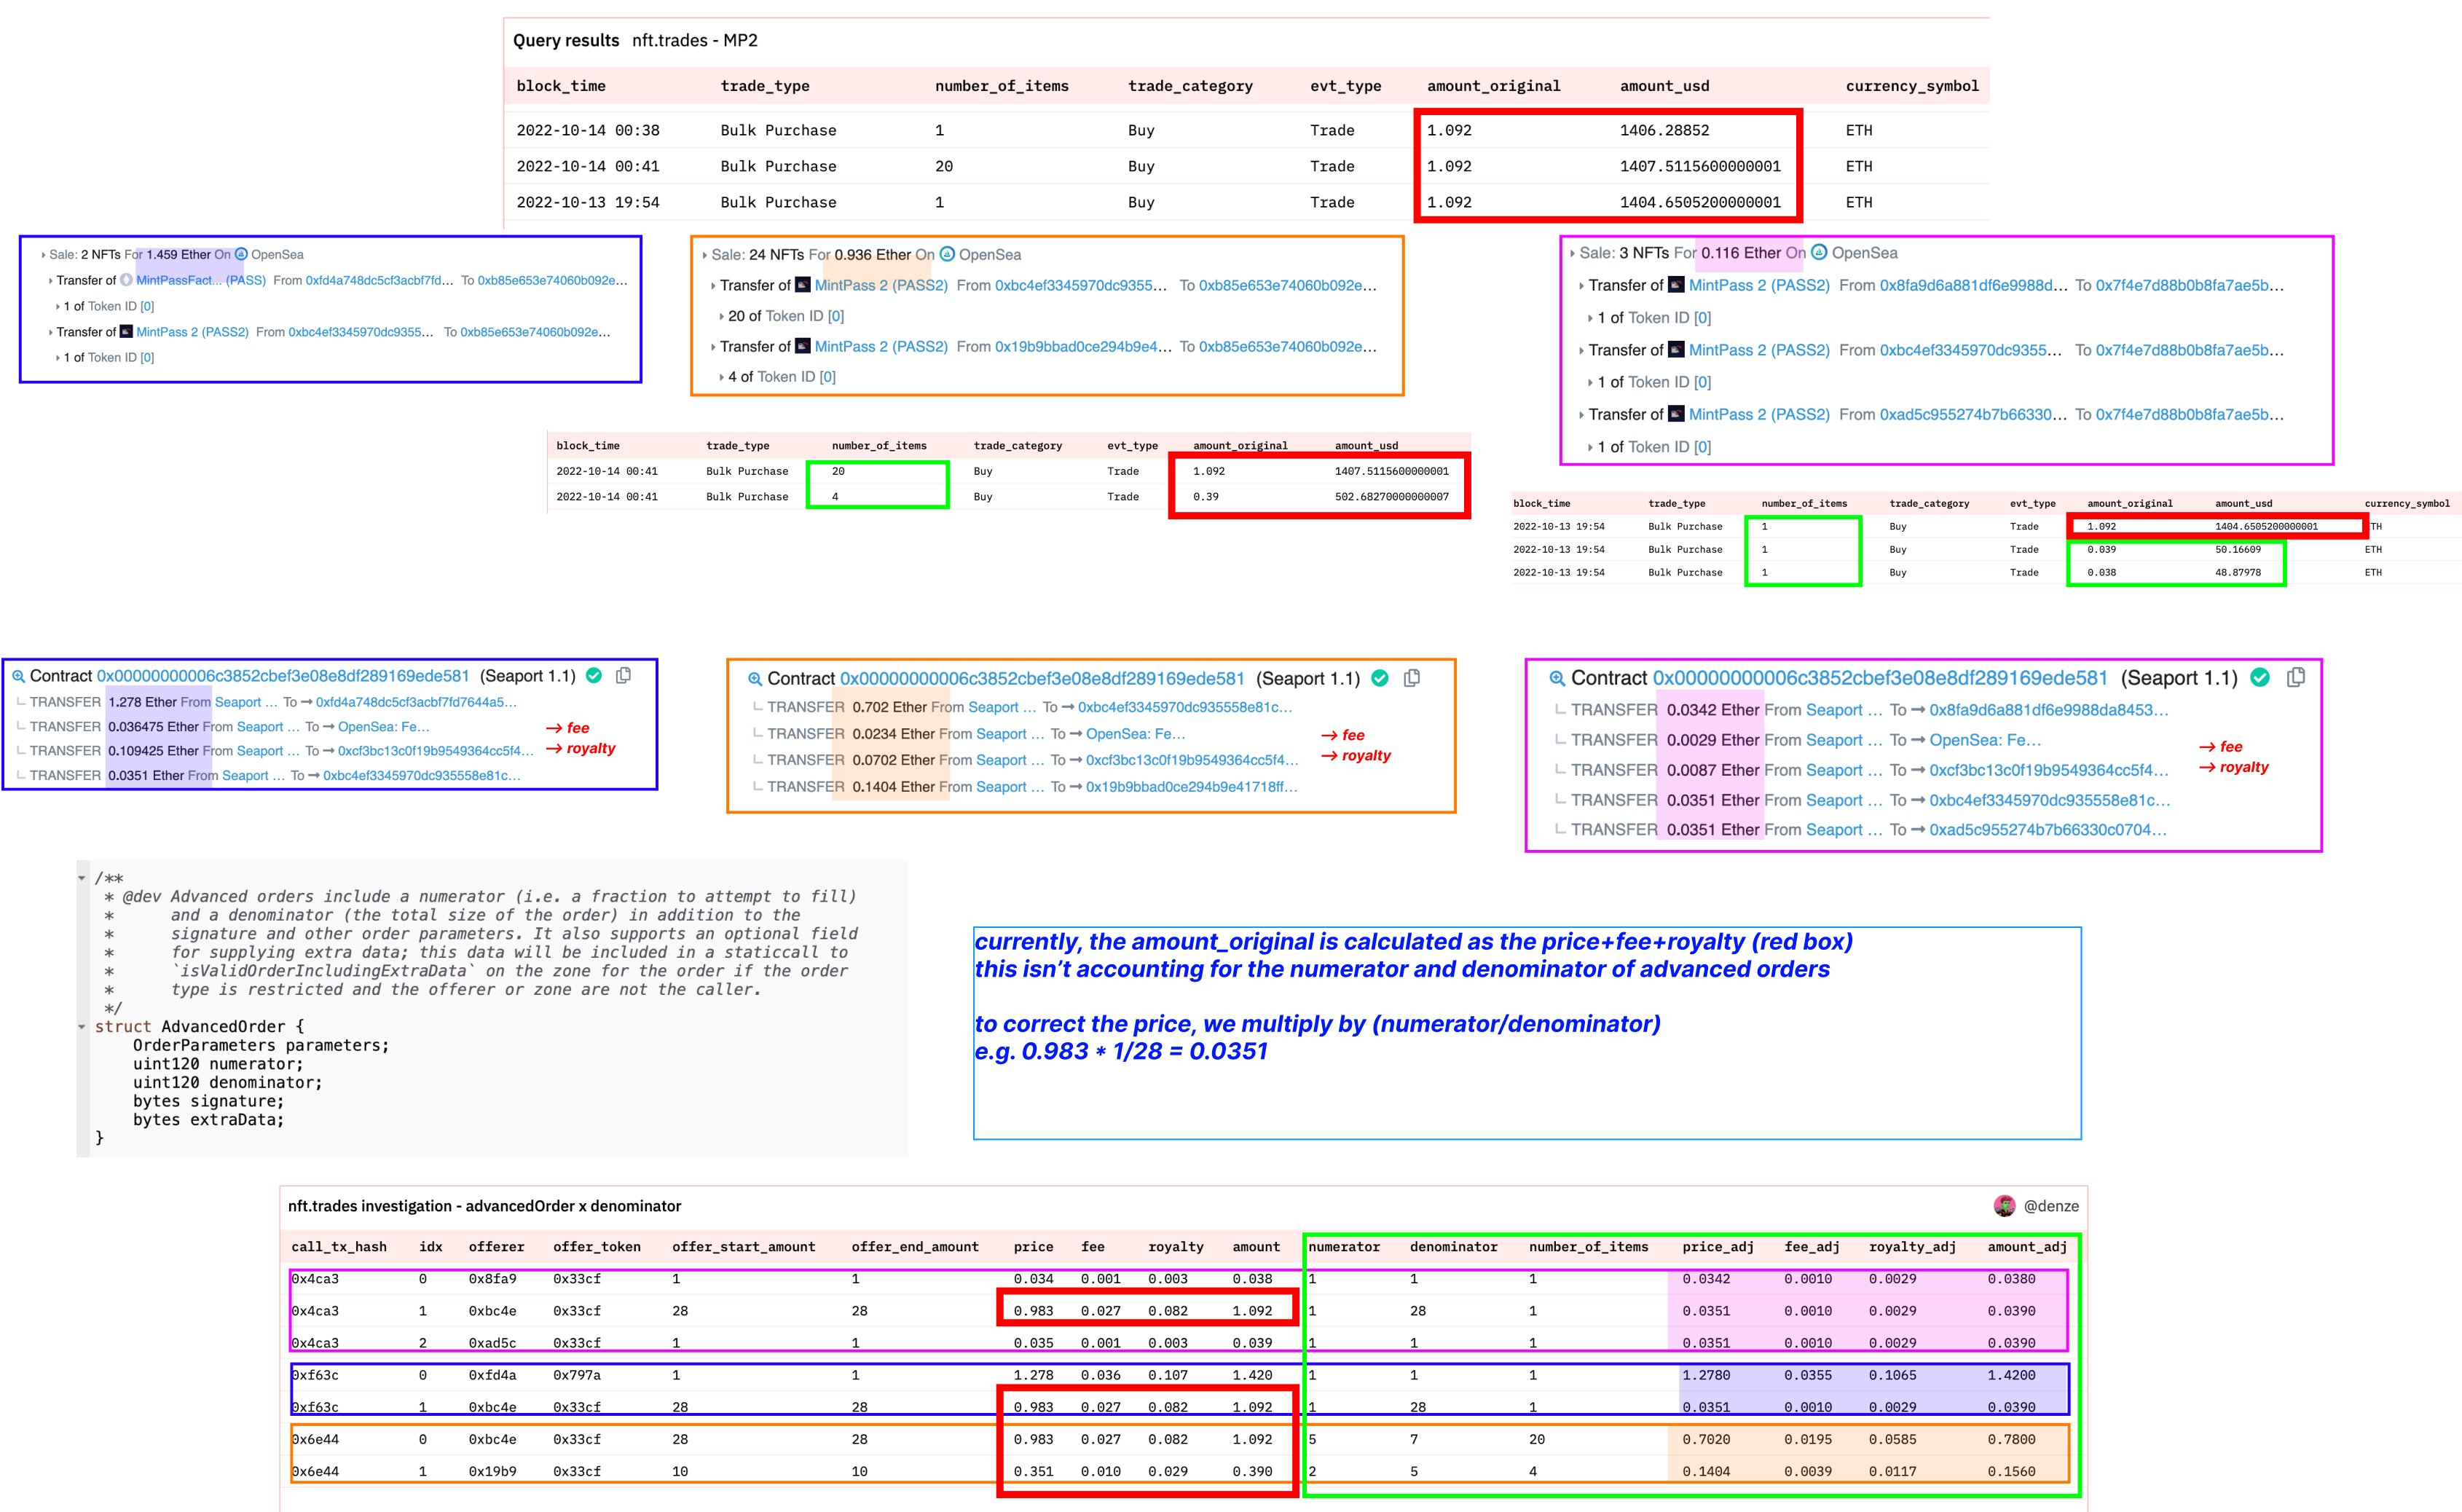The image size is (2462, 1512).
Task: Expand '1 of Token ID [0]' under the PASS transfer
Action: pos(58,306)
